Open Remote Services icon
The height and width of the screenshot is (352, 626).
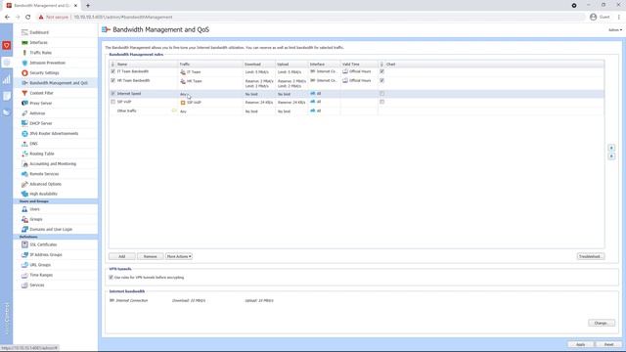[x=24, y=174]
